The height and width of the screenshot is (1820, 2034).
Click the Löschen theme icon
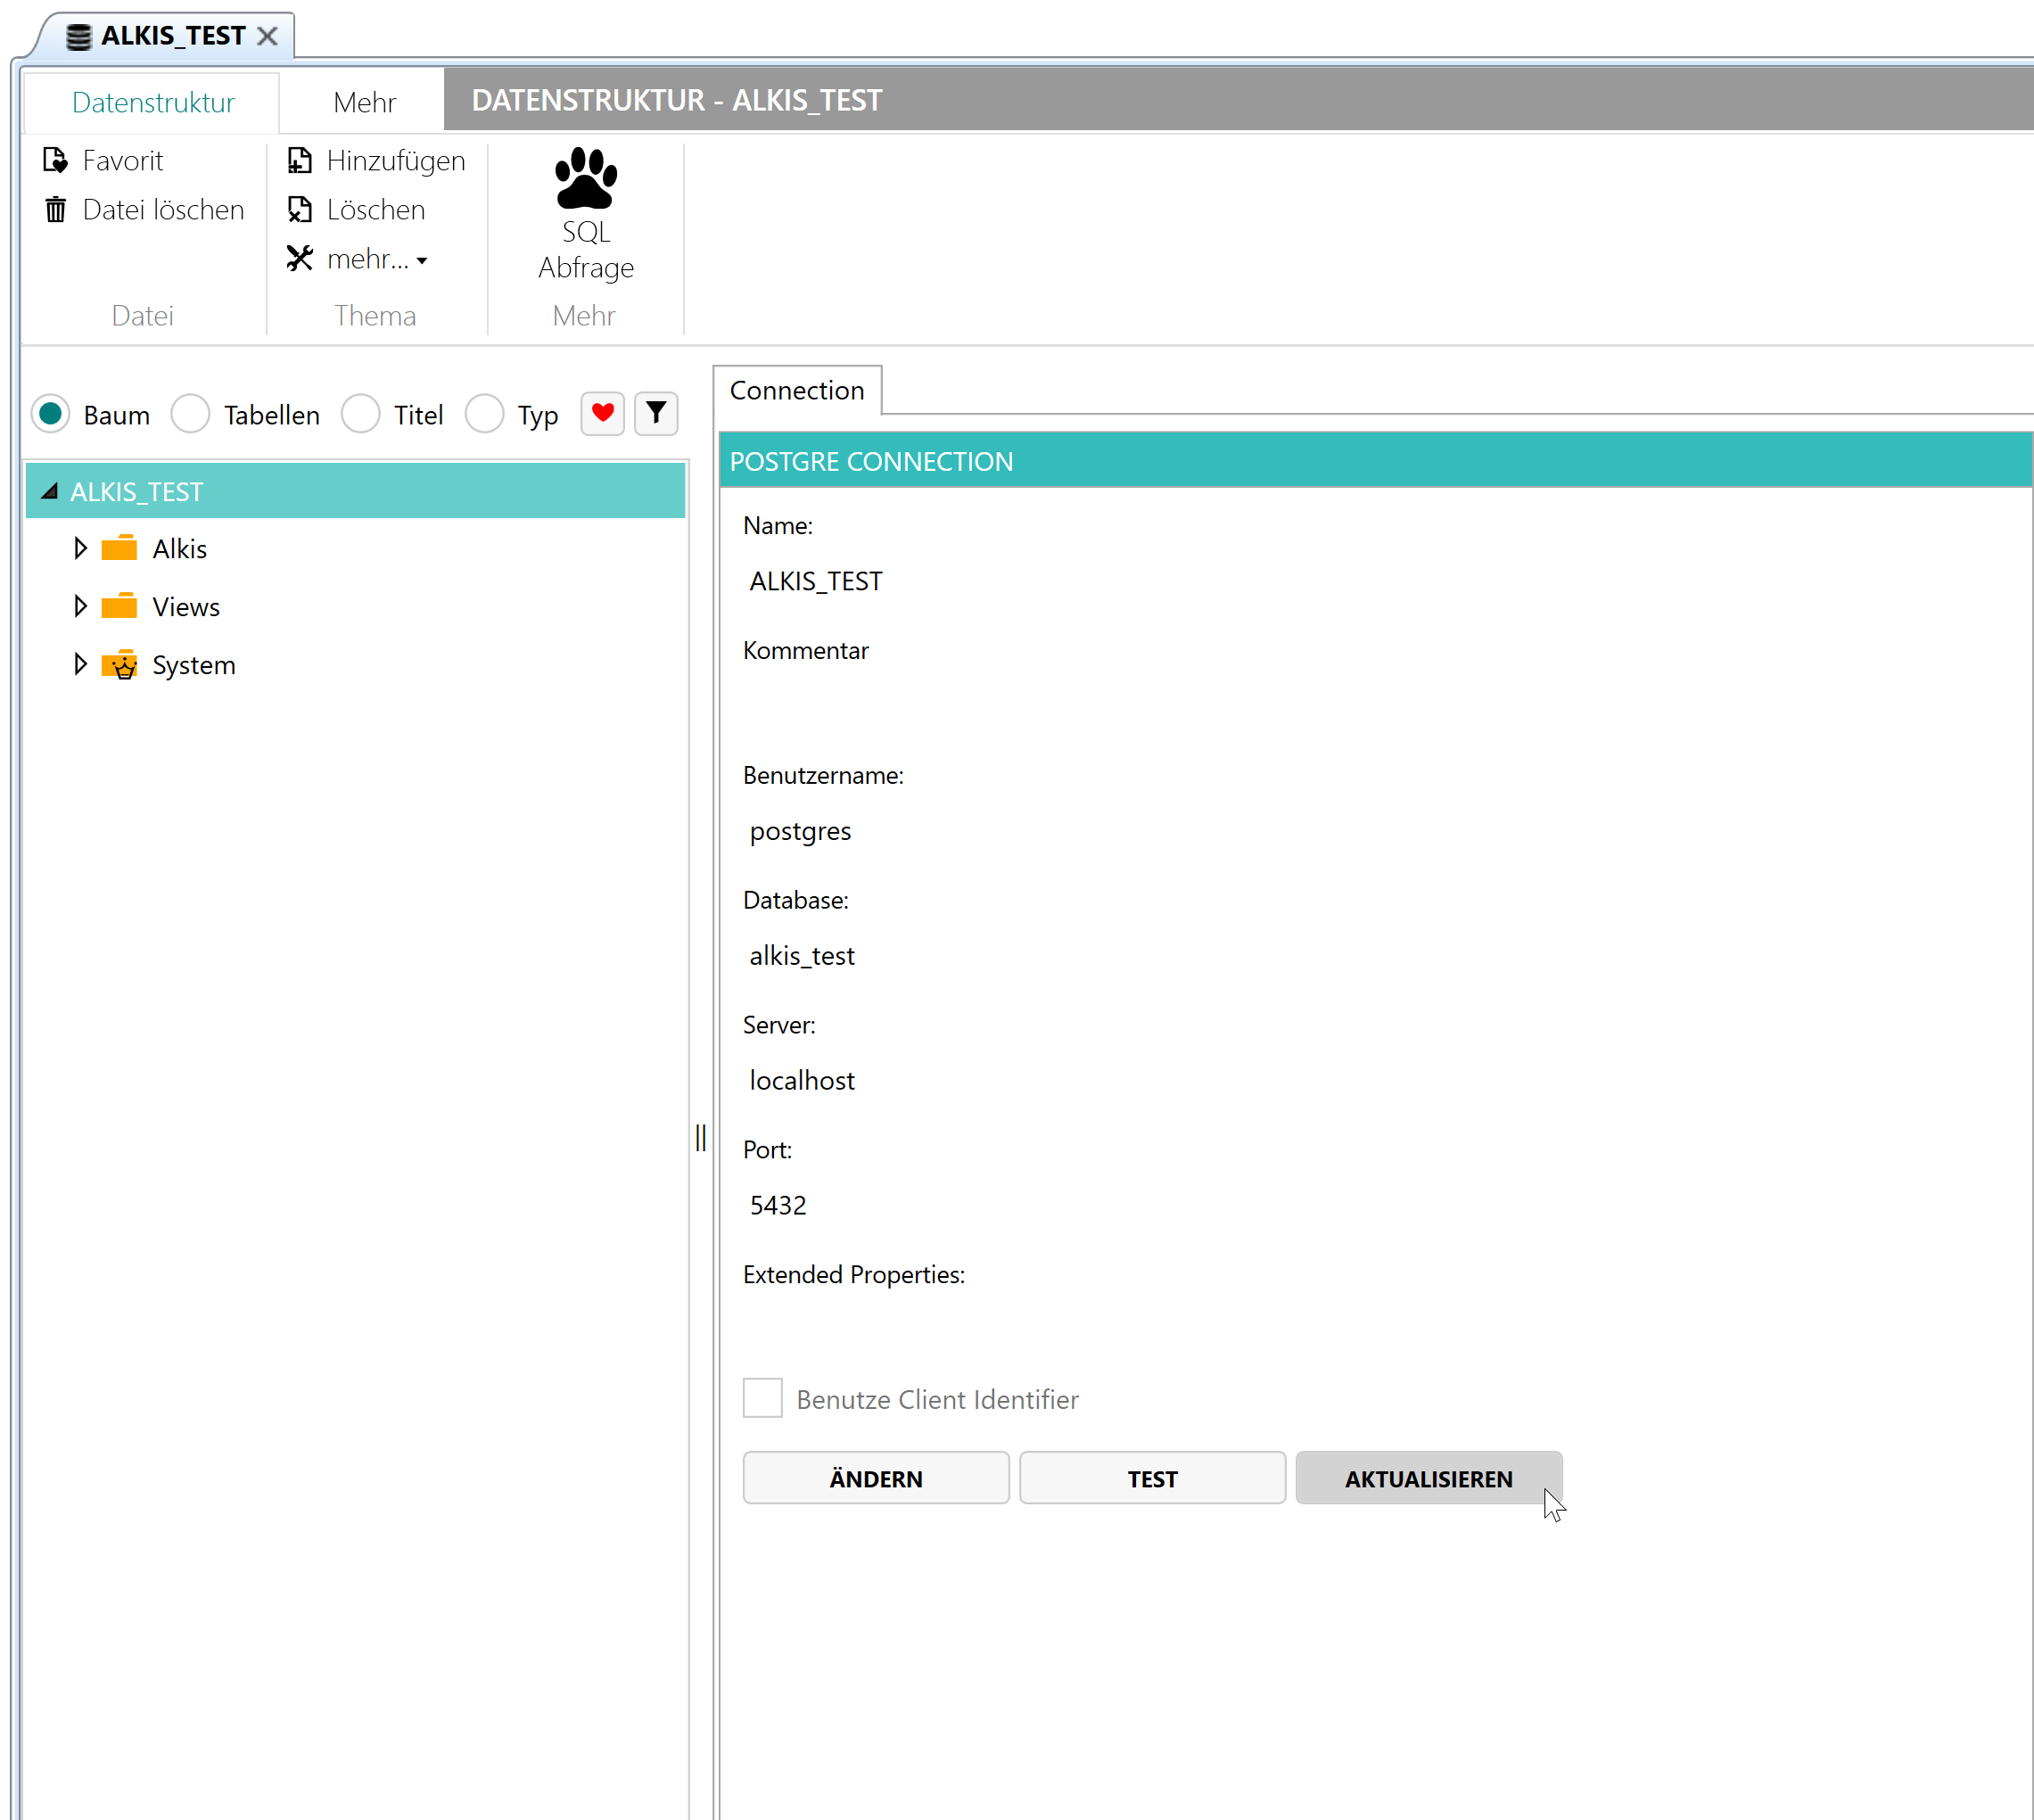tap(299, 209)
